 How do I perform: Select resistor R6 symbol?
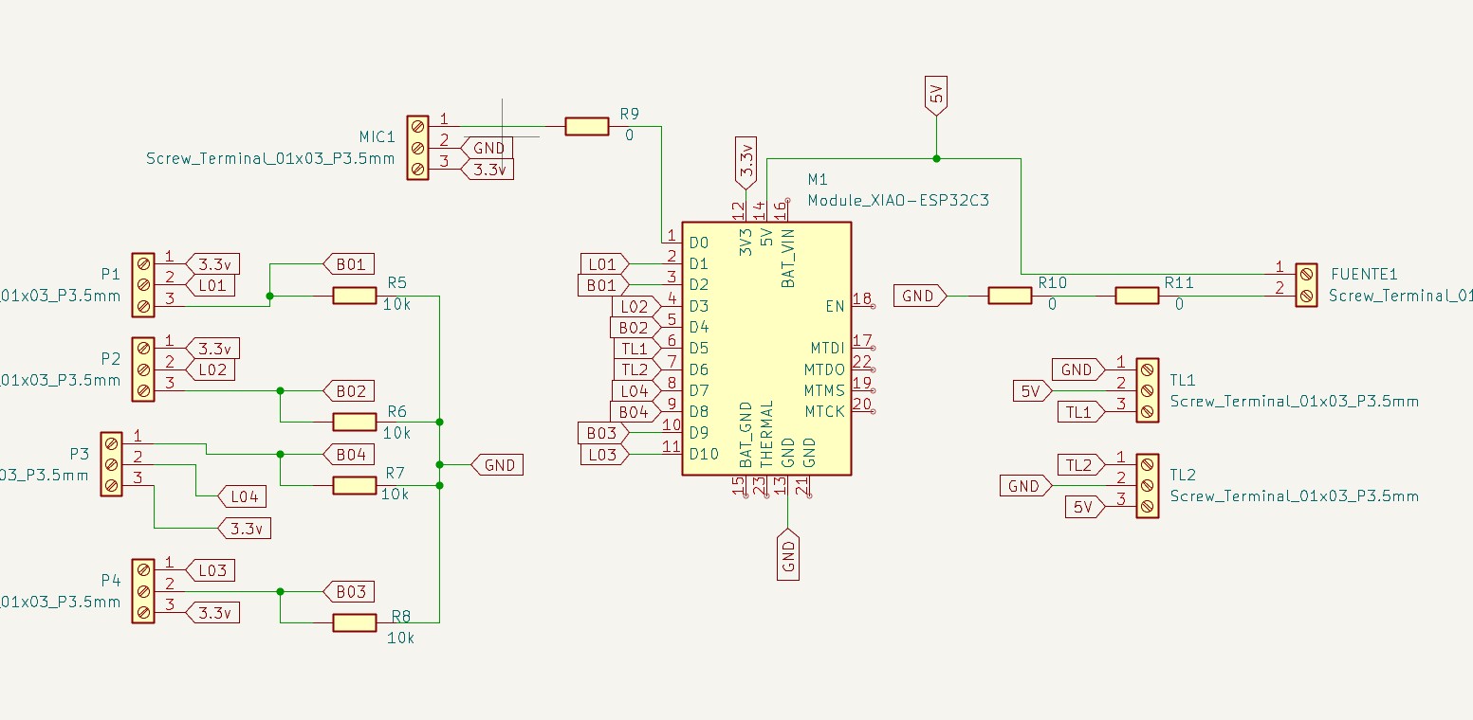click(x=355, y=422)
